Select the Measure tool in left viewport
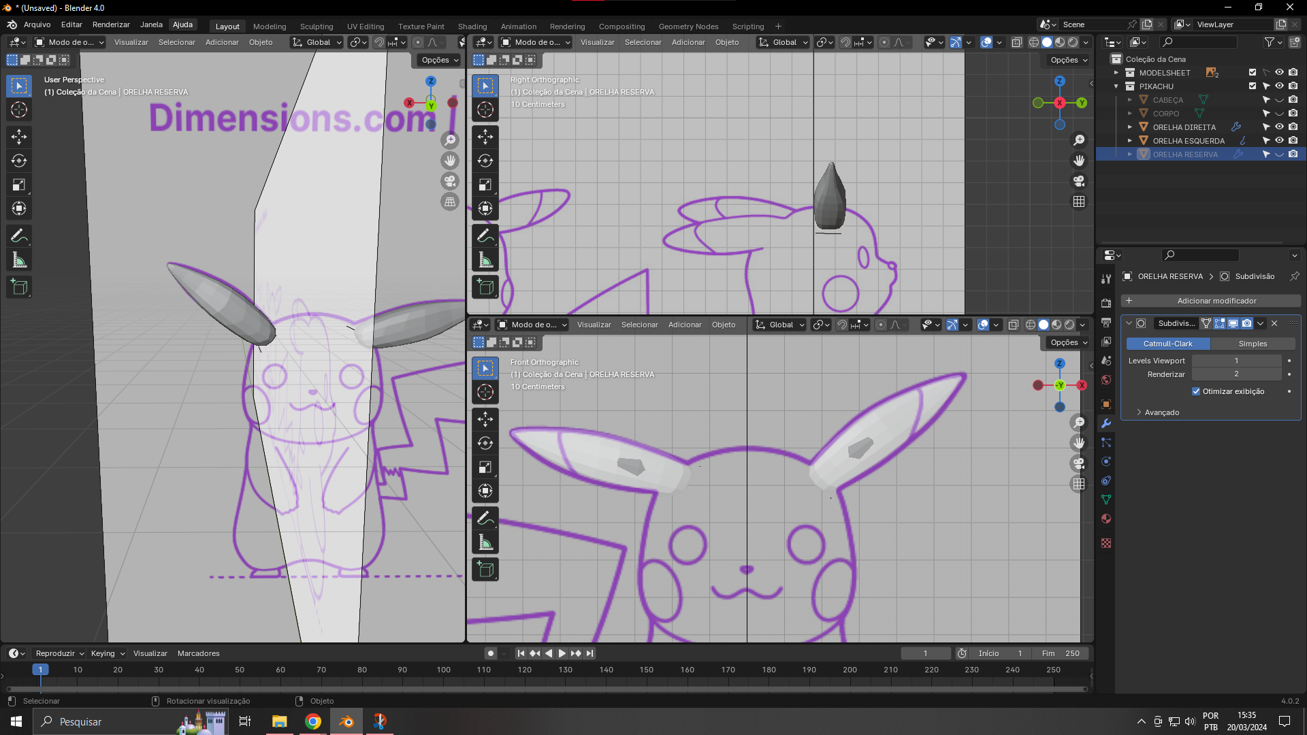This screenshot has width=1307, height=735. point(19,260)
